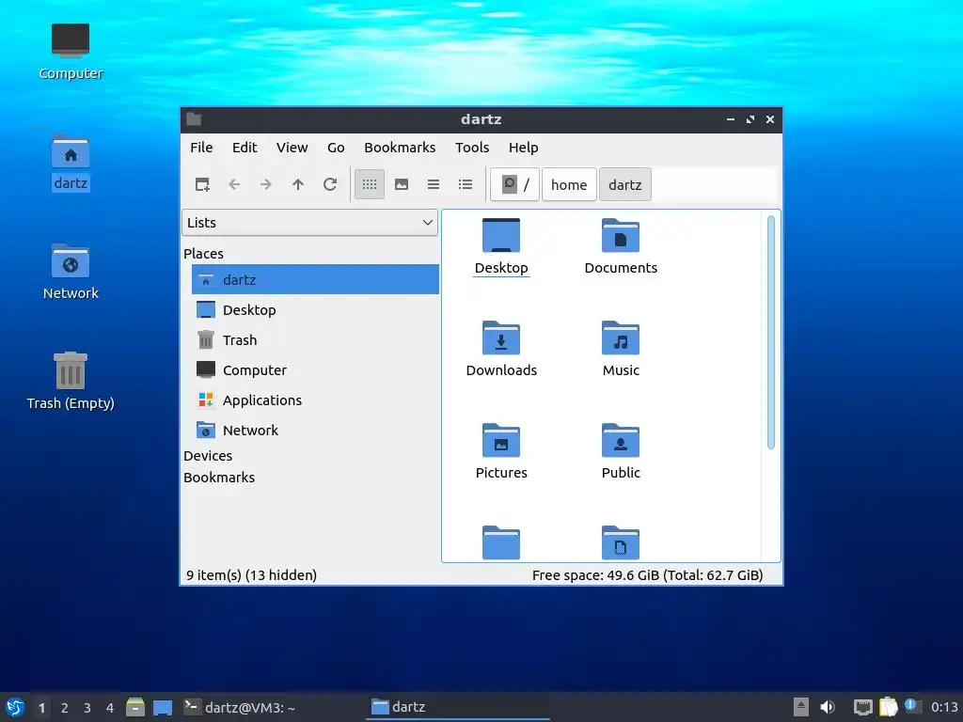Switch to thumbnail view mode
Viewport: 963px width, 722px height.
(x=402, y=184)
